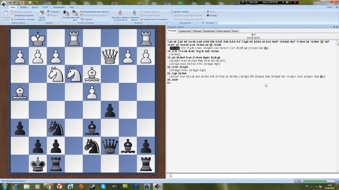Select the Таблица panel tab
The width and height of the screenshot is (339, 190).
click(x=197, y=31)
